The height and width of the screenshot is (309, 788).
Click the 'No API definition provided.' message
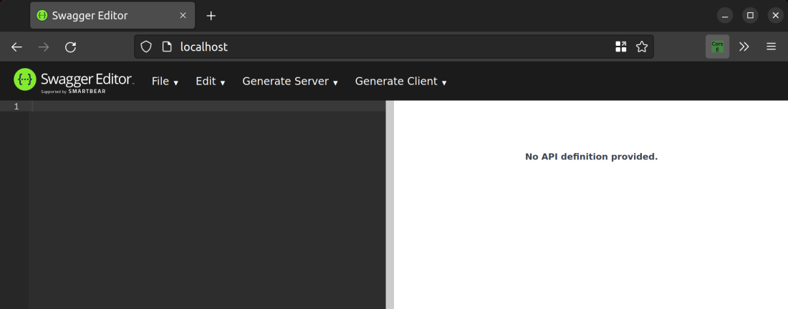pos(591,157)
